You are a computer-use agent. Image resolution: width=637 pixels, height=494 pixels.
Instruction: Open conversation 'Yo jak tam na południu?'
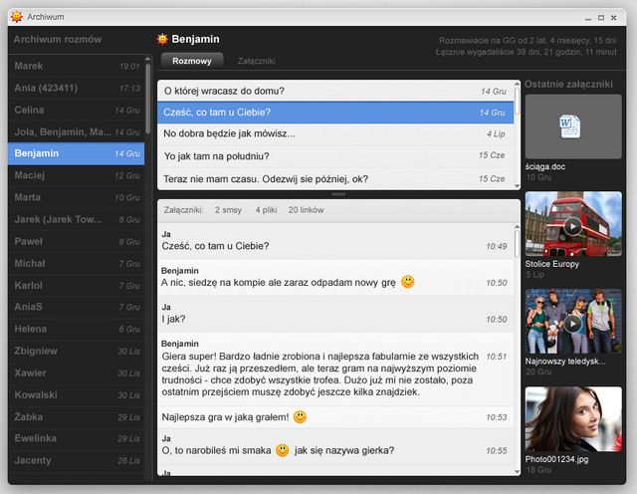coord(335,156)
